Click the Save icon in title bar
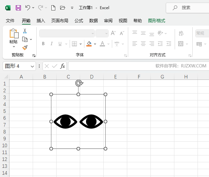 (18, 8)
